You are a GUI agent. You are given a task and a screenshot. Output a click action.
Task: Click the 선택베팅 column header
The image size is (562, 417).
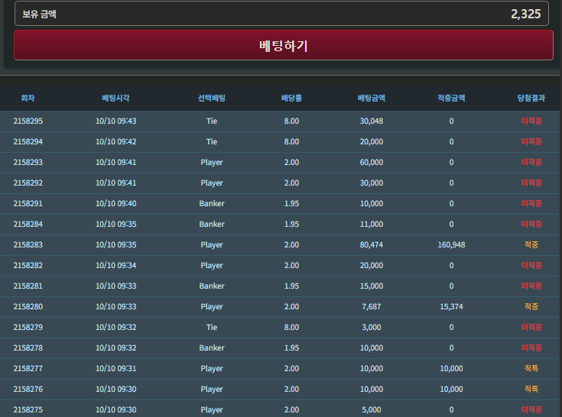click(x=212, y=98)
